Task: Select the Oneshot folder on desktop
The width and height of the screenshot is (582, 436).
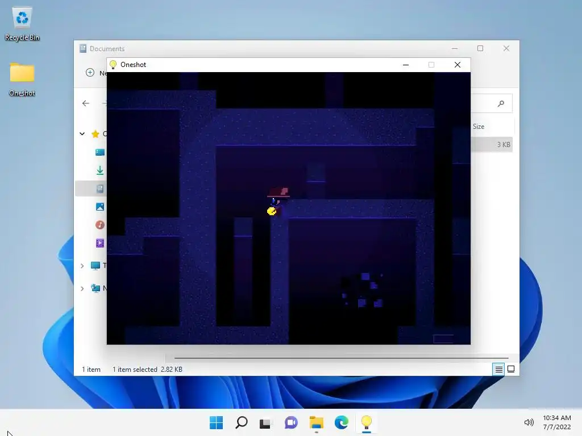Action: tap(22, 79)
